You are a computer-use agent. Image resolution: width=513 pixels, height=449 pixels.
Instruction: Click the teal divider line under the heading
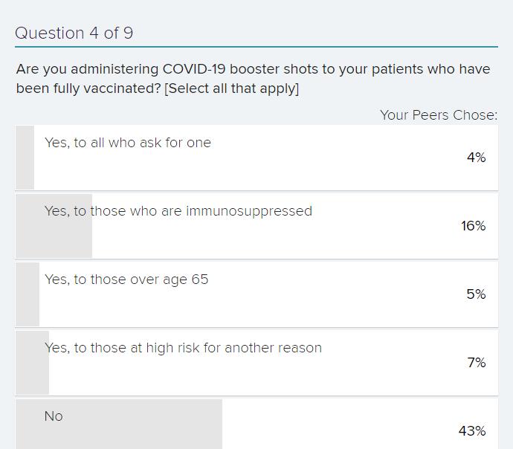pyautogui.click(x=256, y=47)
